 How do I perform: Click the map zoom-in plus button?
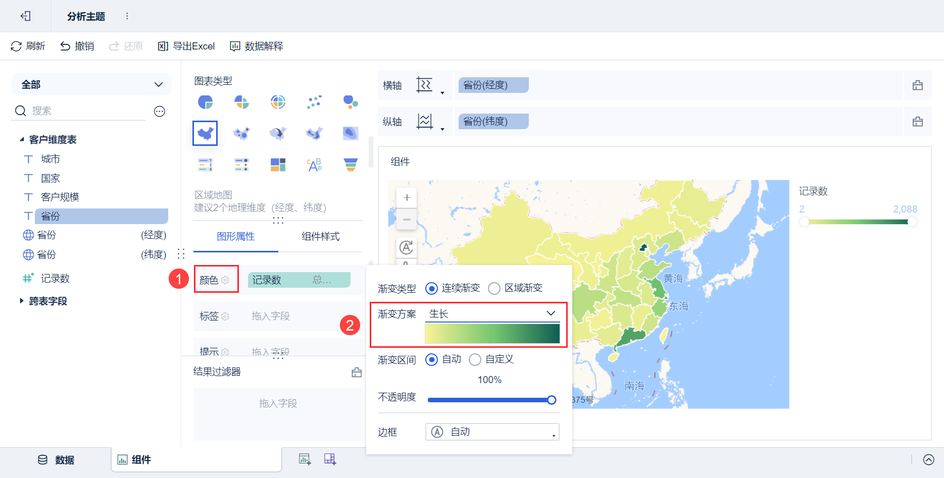[407, 197]
